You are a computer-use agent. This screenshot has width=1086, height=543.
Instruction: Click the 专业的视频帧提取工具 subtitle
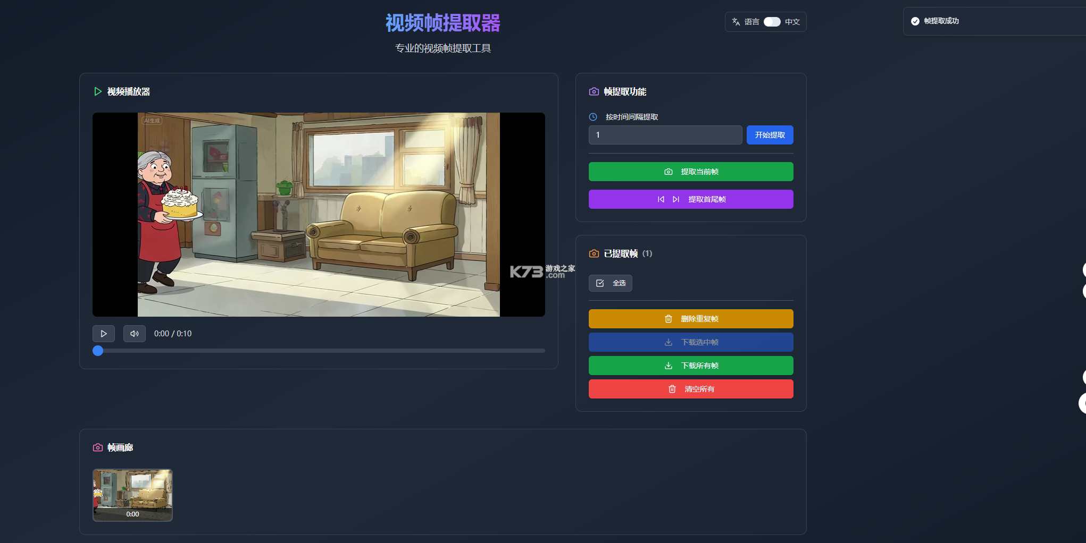click(443, 48)
